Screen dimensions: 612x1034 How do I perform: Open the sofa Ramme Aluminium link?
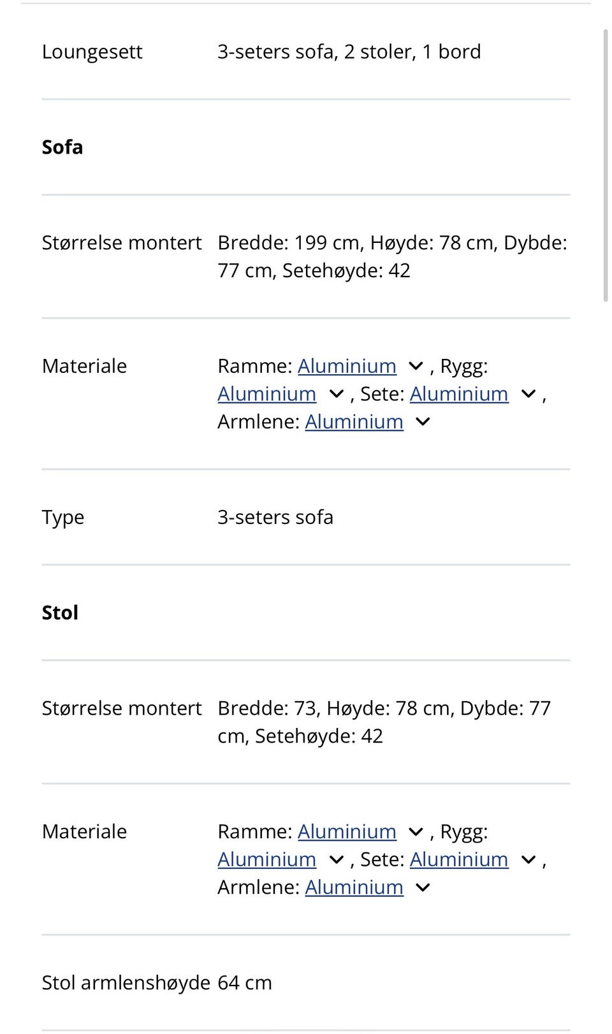(x=347, y=366)
